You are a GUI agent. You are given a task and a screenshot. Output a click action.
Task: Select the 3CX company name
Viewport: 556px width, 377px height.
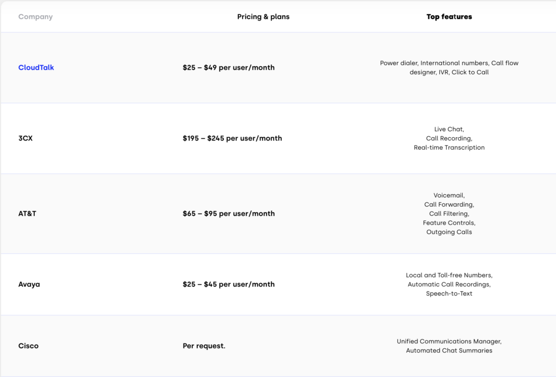tap(26, 138)
